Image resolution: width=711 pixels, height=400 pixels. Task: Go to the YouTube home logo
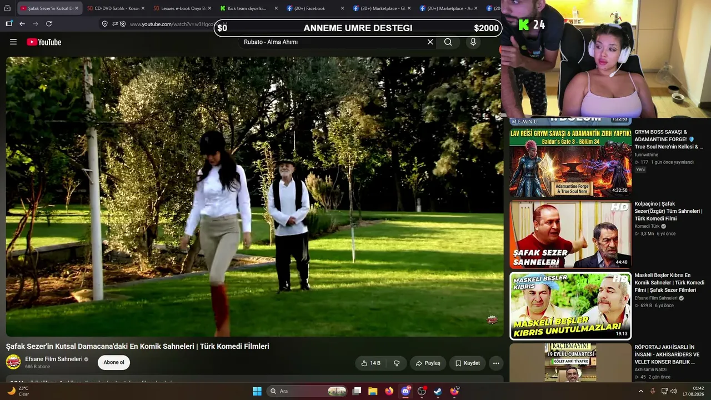44,42
